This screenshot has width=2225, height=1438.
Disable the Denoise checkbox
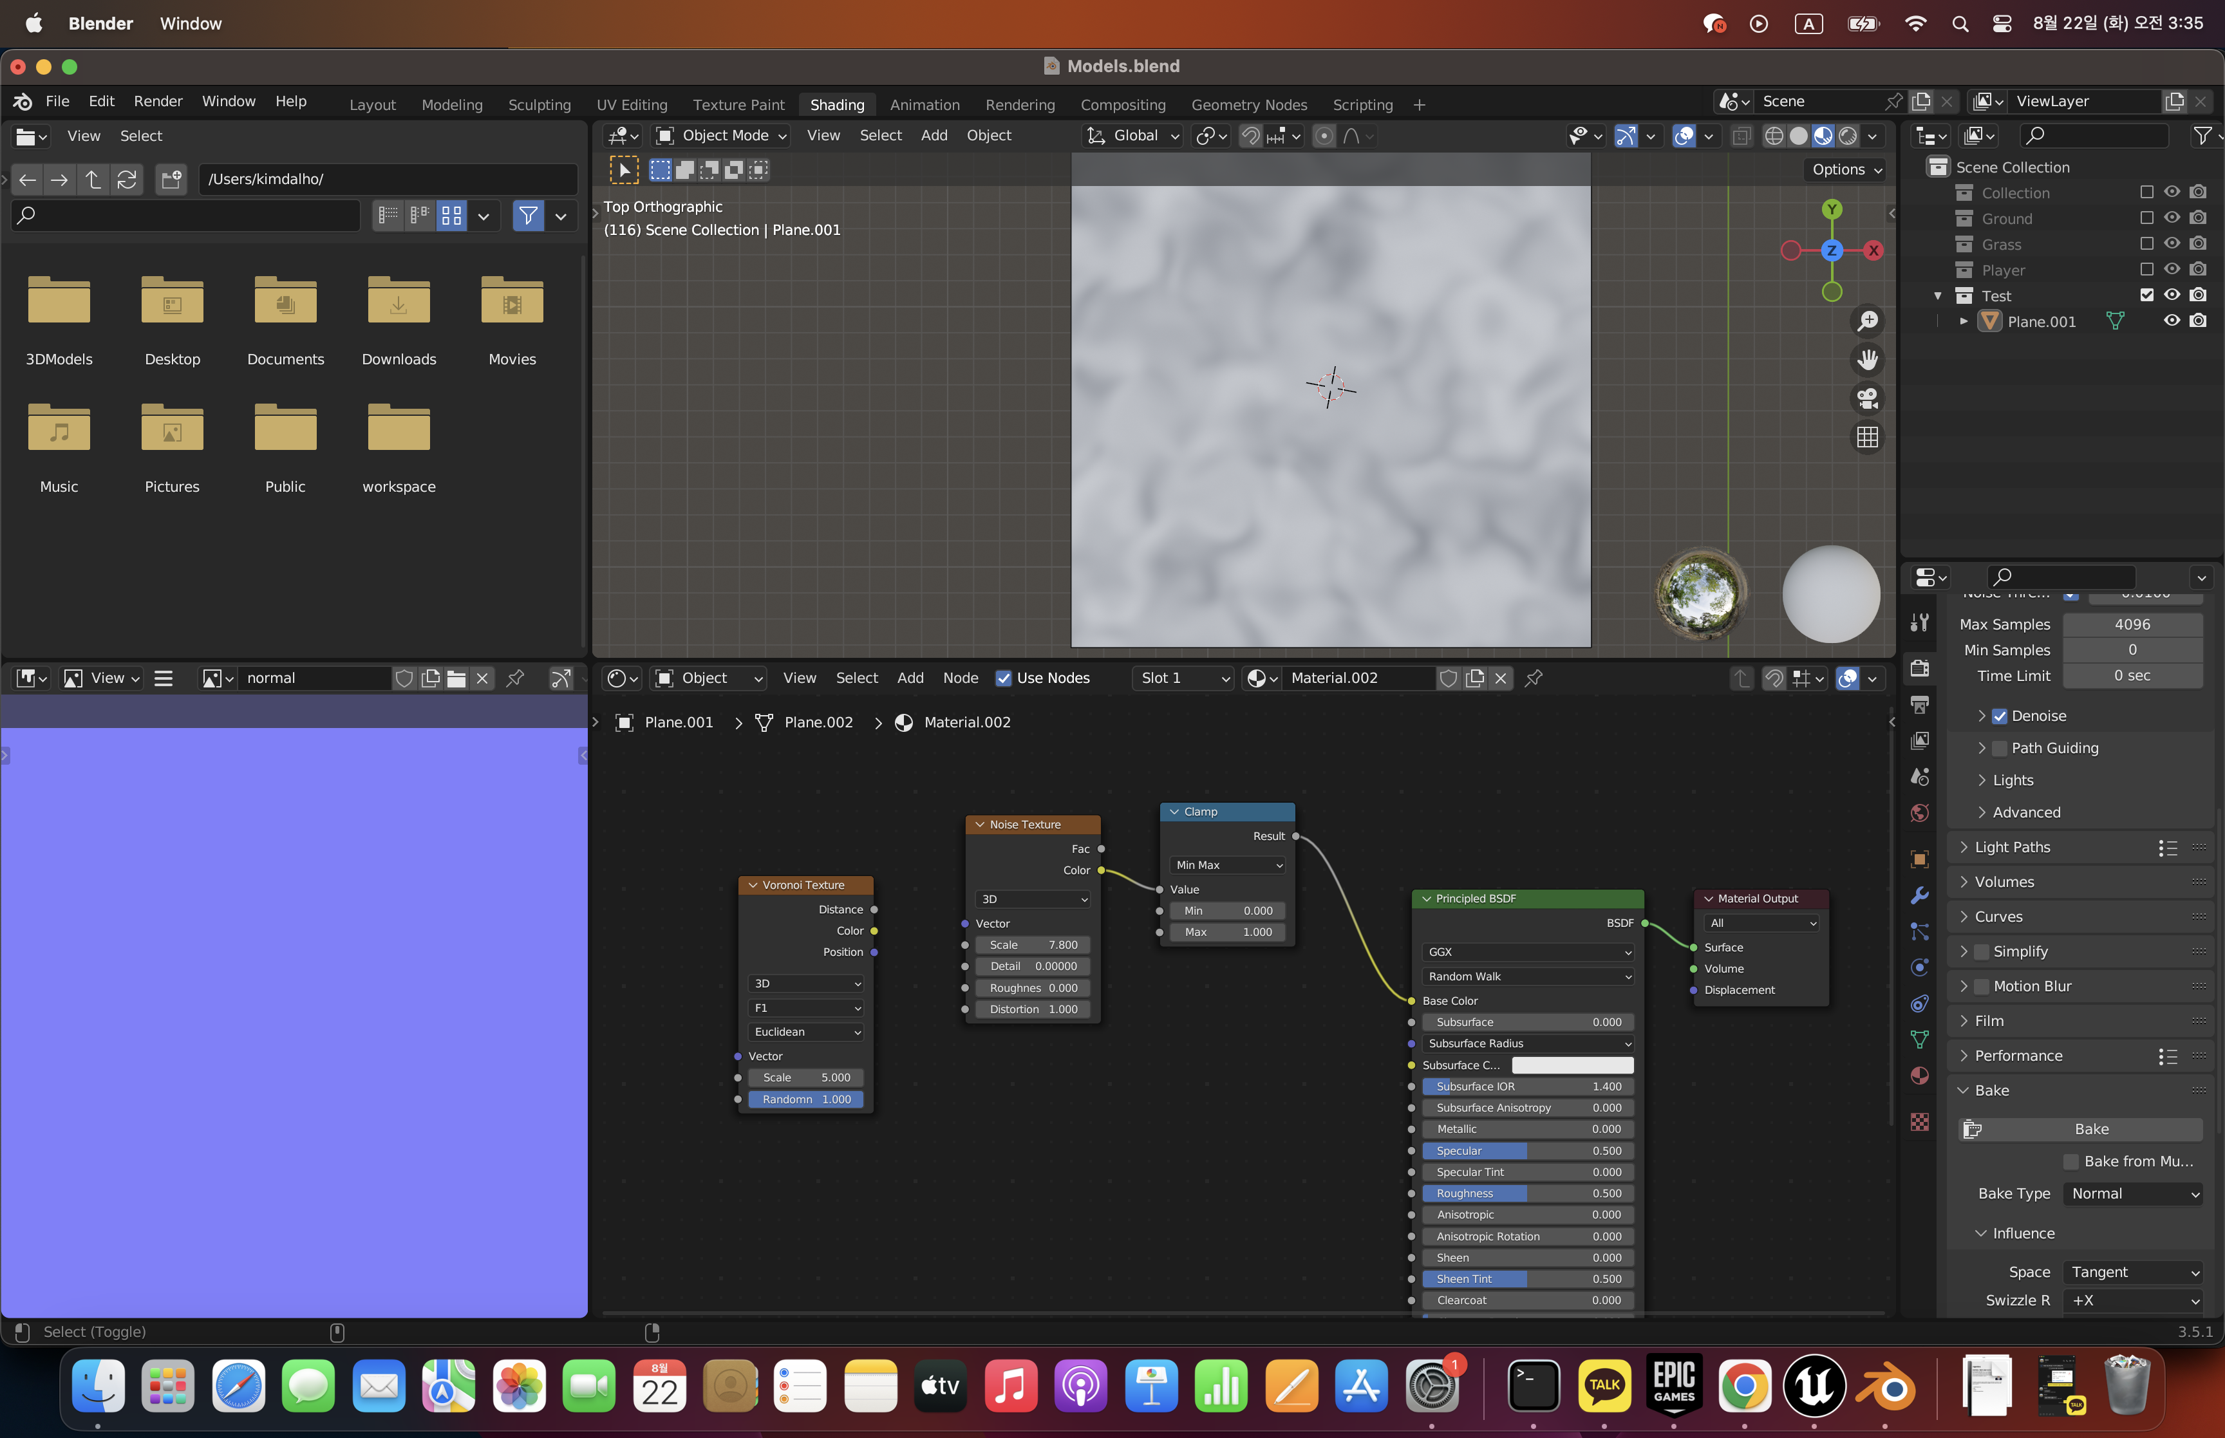(1999, 716)
